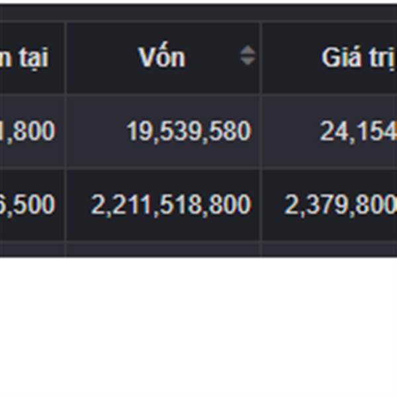Select the cell showing 2,211,518,800
This screenshot has height=397, width=397.
pos(171,205)
